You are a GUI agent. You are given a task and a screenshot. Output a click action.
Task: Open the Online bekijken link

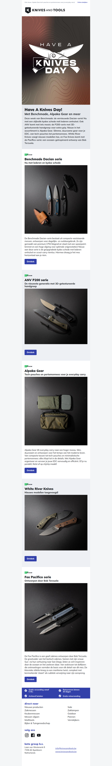pos(82,2)
